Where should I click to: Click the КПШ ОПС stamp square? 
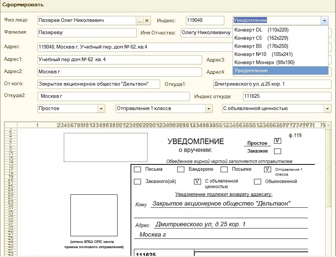(x=94, y=215)
